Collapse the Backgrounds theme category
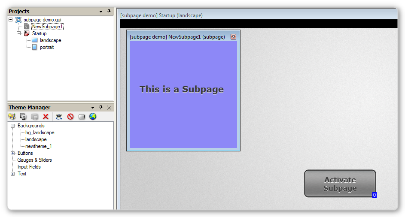The image size is (405, 217). (x=13, y=126)
